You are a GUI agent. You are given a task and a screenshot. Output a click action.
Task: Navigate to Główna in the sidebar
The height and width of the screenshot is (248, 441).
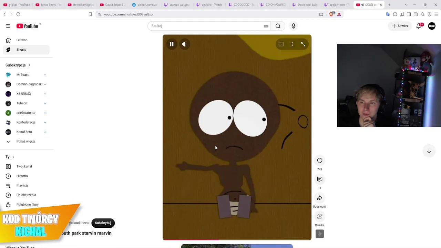[x=26, y=40]
